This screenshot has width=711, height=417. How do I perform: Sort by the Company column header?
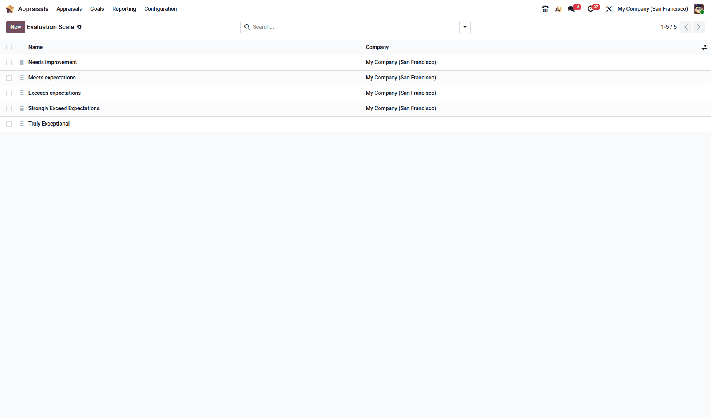point(377,47)
